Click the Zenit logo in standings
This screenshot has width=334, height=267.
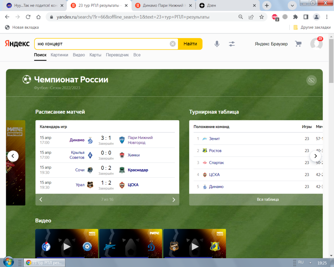pos(205,139)
